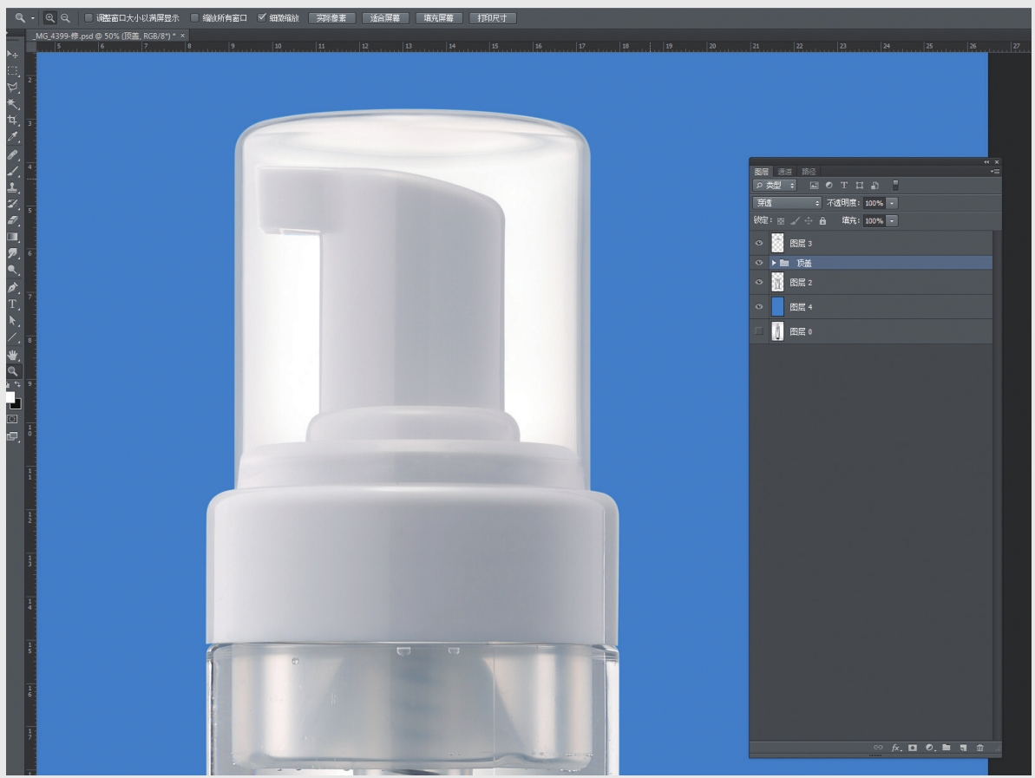Open the 穿透 blend mode dropdown

(787, 203)
